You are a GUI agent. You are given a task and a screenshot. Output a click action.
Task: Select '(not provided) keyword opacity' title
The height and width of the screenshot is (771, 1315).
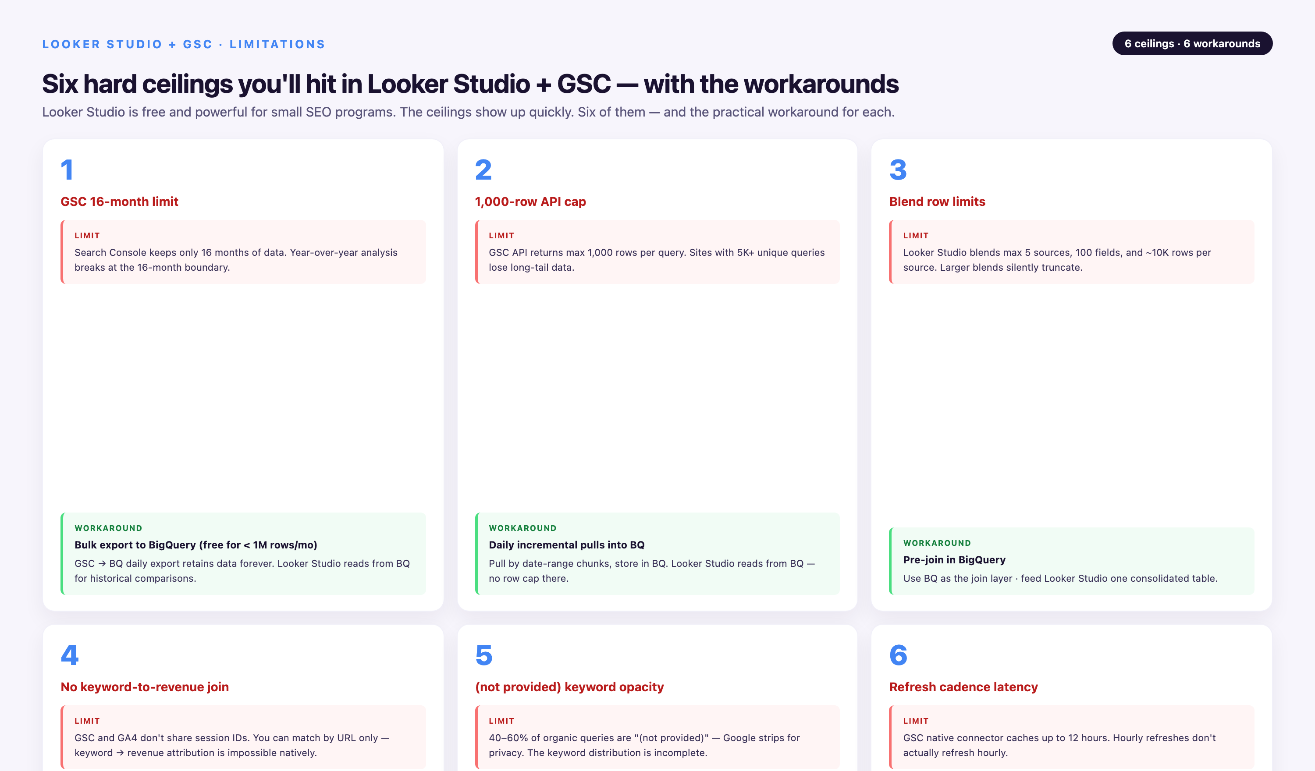(569, 686)
